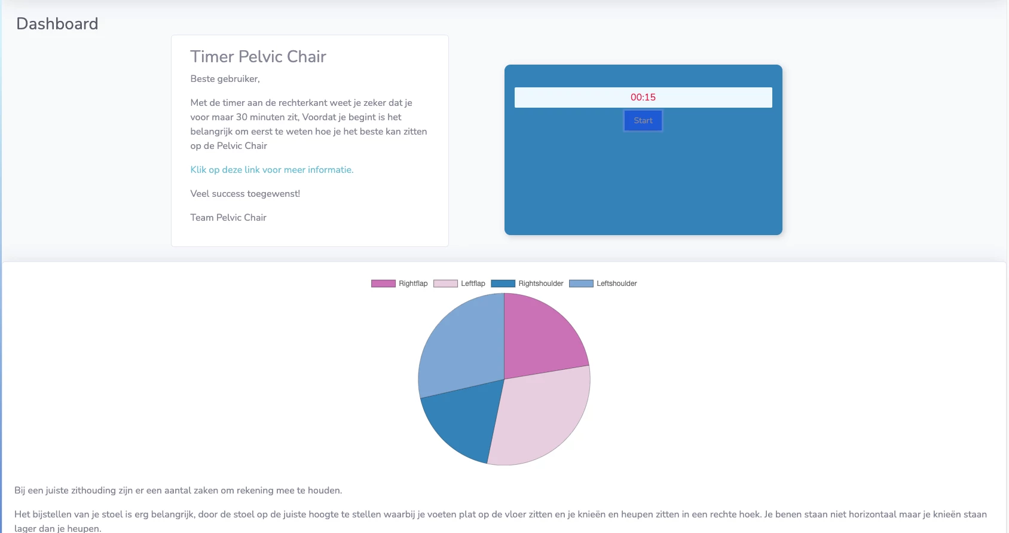1009x533 pixels.
Task: Click the 'Team Pelvic Chair' signature text
Action: point(228,218)
